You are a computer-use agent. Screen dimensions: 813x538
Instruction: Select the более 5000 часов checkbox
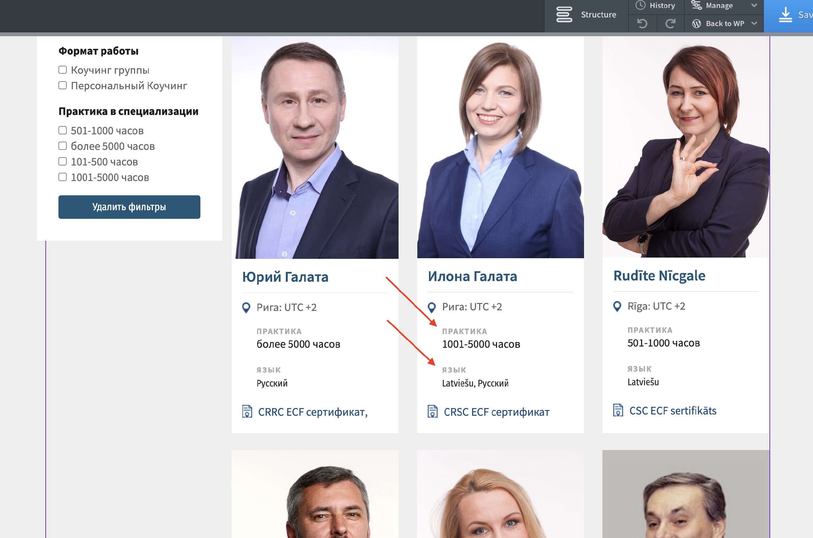click(x=63, y=146)
